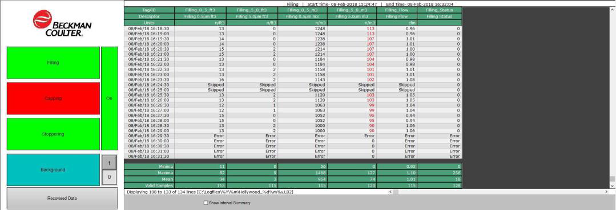Select the green Filling status panel
The width and height of the screenshot is (616, 210).
(53, 63)
